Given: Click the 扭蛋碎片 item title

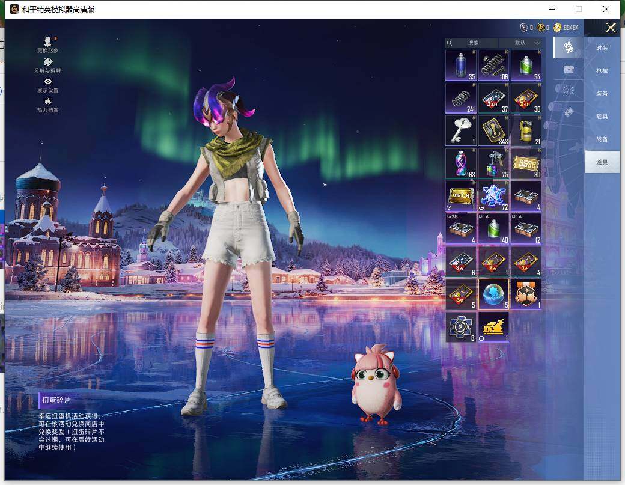Looking at the screenshot, I should tap(56, 400).
